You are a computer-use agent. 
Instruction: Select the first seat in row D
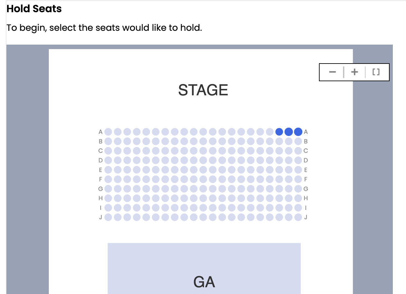[x=108, y=160]
